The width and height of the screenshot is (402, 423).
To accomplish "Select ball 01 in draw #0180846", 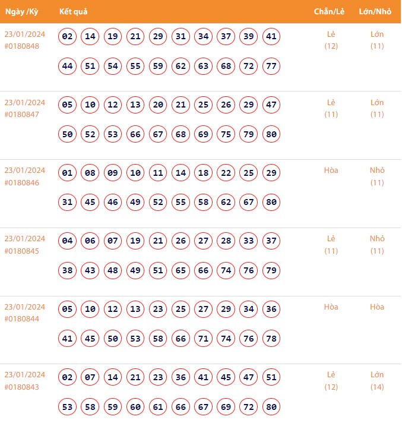I will click(68, 173).
